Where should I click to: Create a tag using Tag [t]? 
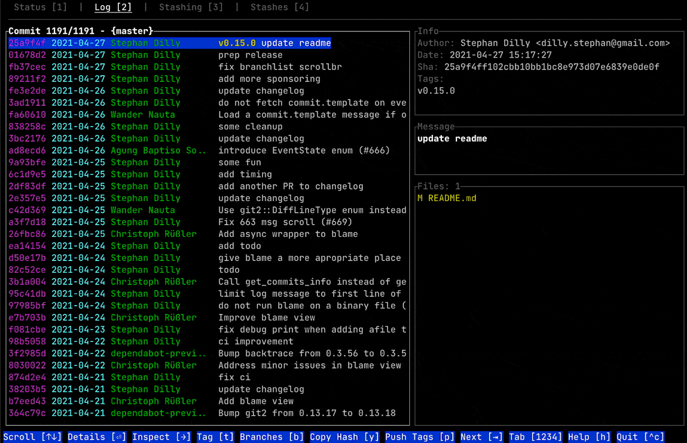[215, 437]
